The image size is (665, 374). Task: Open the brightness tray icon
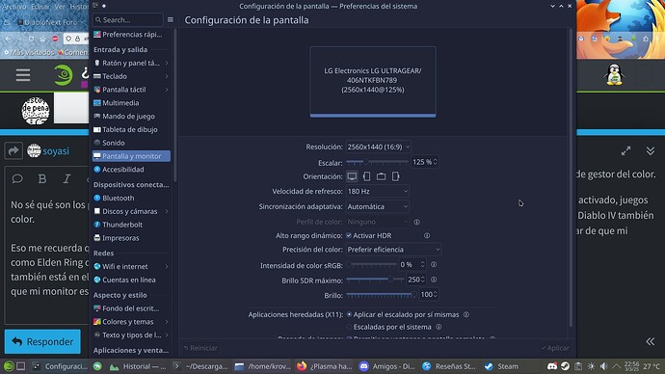click(x=591, y=366)
